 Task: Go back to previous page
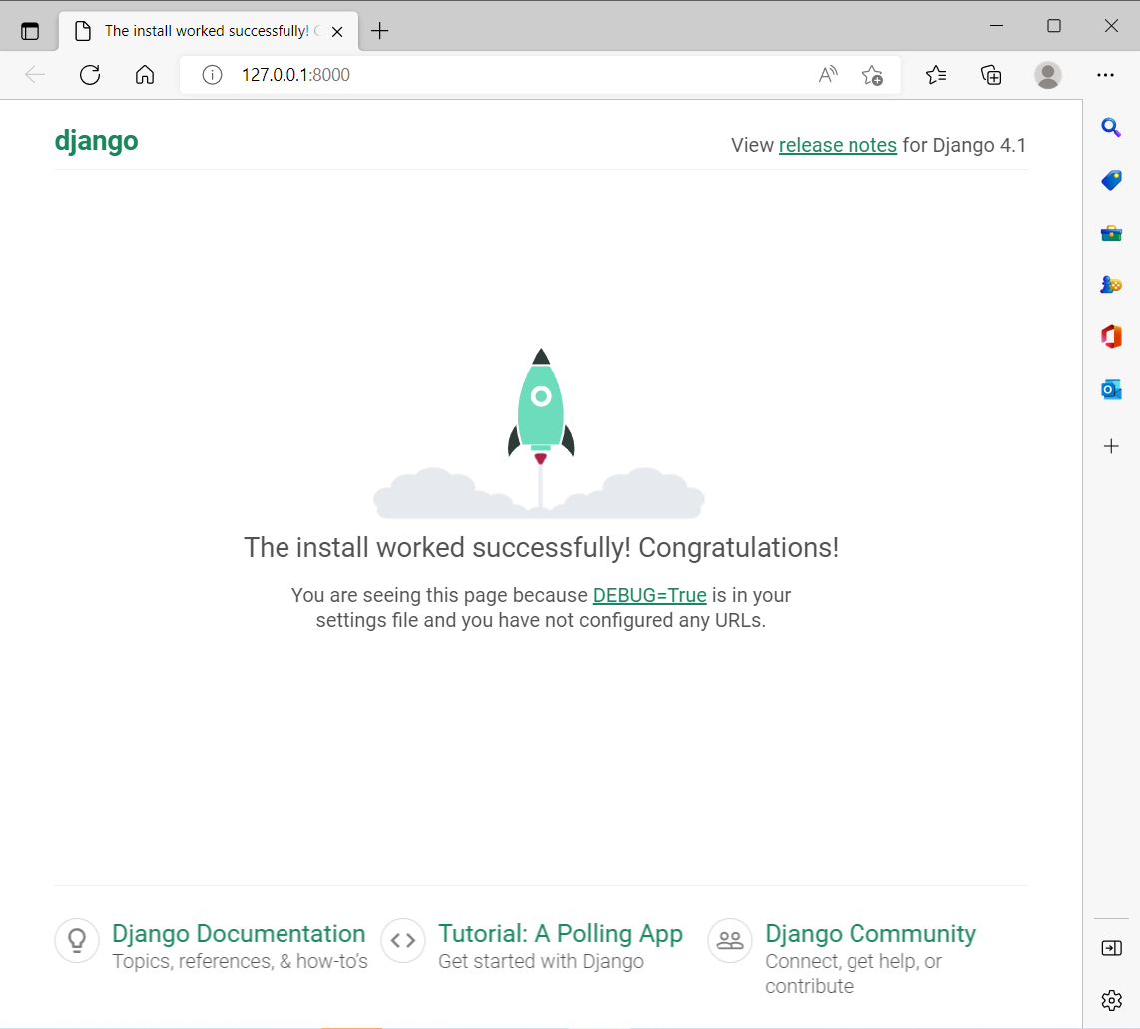pyautogui.click(x=35, y=74)
